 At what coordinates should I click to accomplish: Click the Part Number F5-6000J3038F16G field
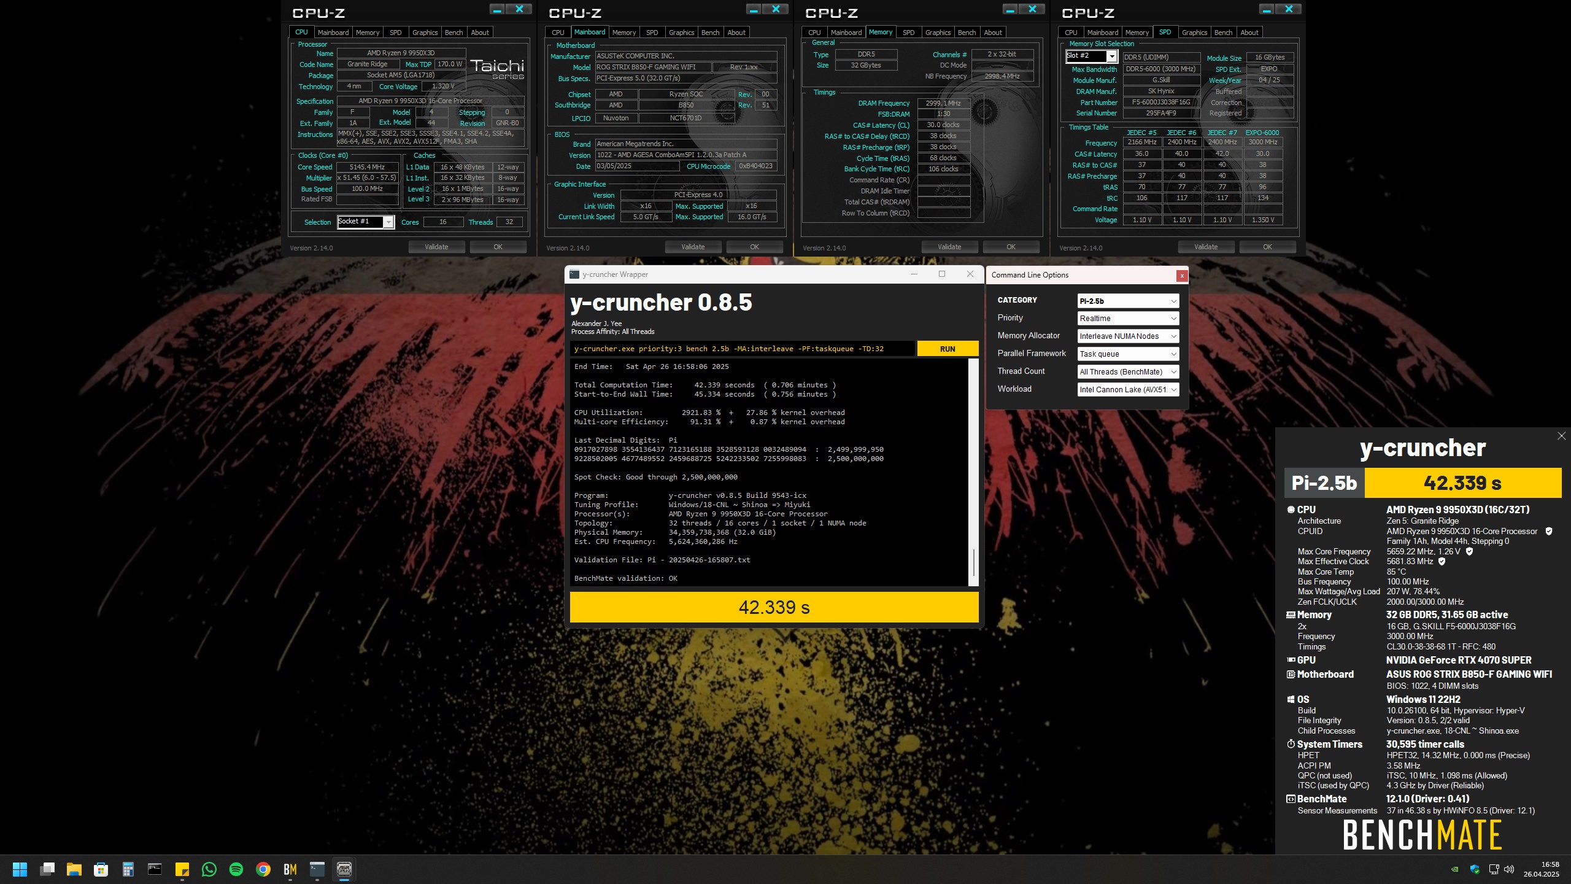tap(1161, 103)
